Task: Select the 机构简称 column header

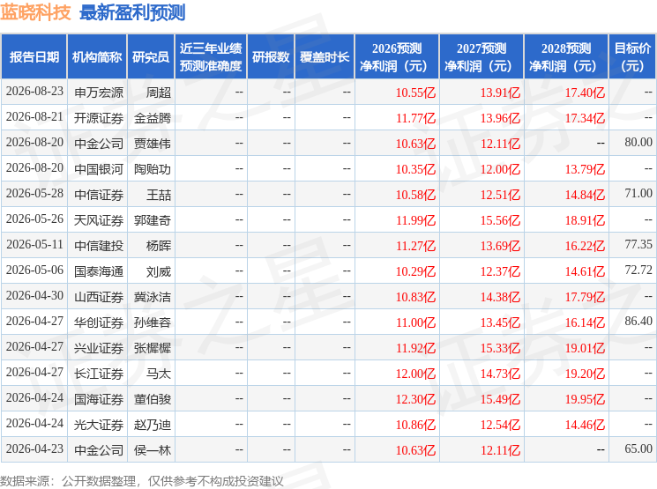Action: click(97, 57)
